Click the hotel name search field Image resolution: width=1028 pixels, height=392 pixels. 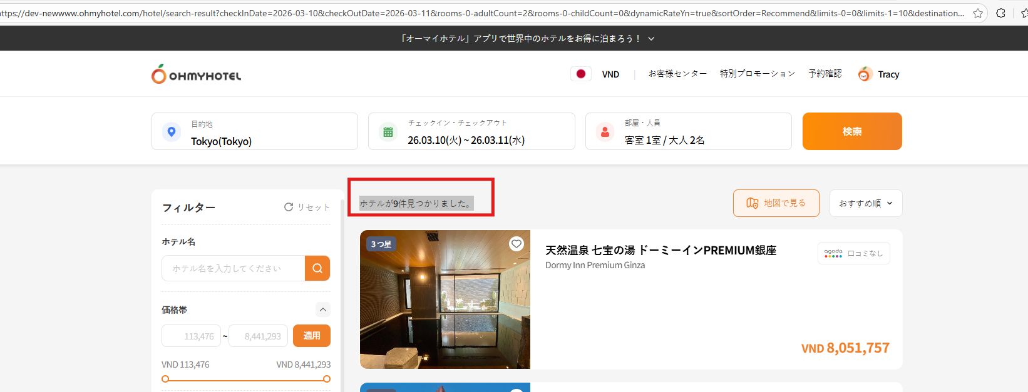pos(234,268)
